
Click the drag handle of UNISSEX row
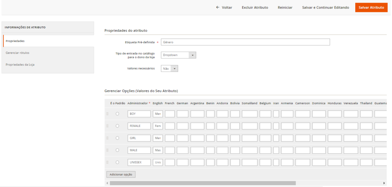pos(108,162)
